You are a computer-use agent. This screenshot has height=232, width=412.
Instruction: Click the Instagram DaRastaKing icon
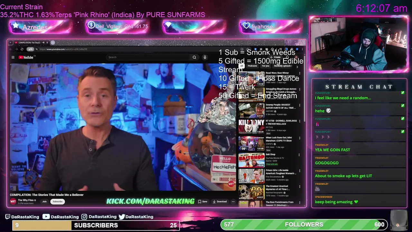point(84,217)
